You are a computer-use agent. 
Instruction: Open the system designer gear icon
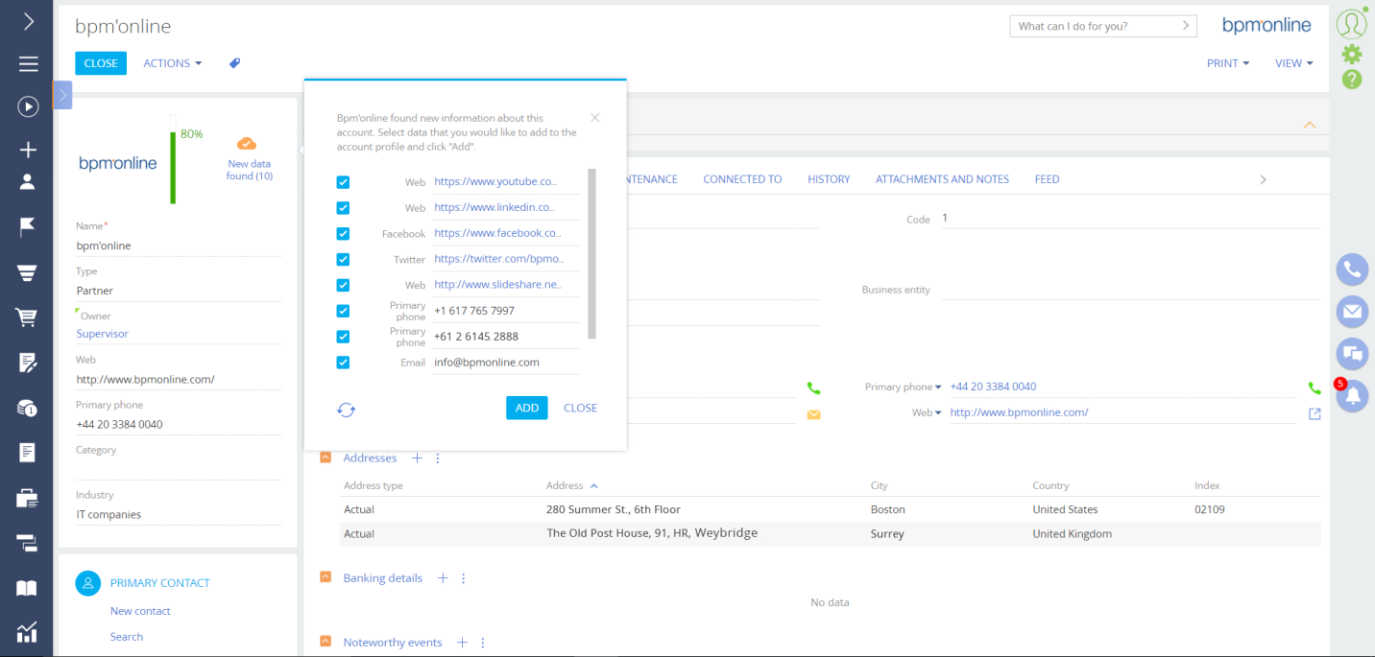[x=1352, y=54]
